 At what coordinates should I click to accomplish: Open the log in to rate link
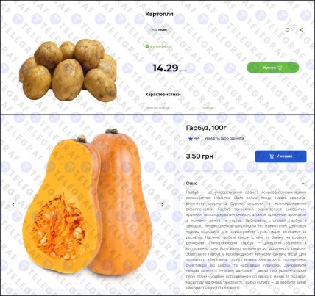point(224,138)
